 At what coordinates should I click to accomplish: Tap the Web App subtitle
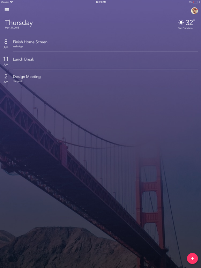pyautogui.click(x=18, y=46)
